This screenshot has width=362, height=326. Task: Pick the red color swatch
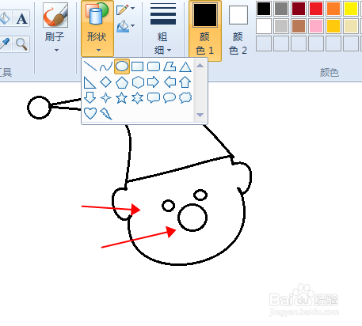[x=316, y=9]
